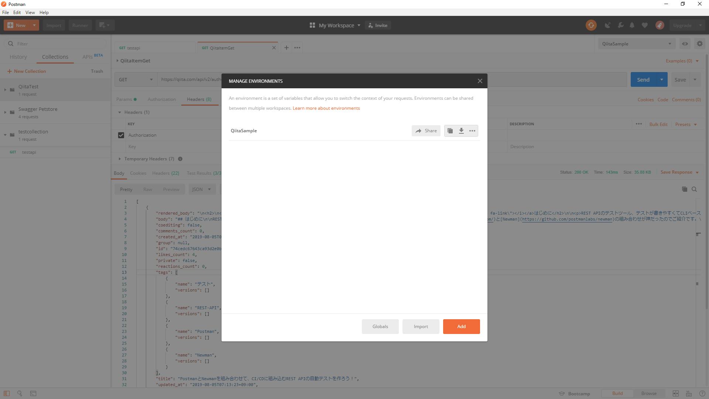Viewport: 709px width, 399px height.
Task: Open the GET method dropdown
Action: pos(136,79)
